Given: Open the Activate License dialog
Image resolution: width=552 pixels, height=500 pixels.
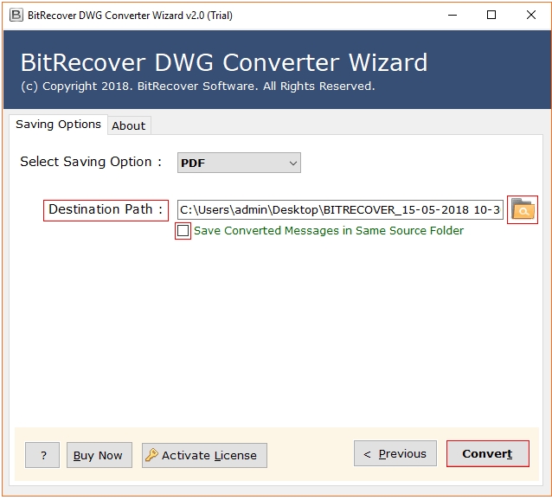Looking at the screenshot, I should coord(204,455).
